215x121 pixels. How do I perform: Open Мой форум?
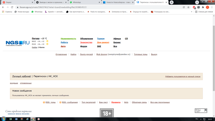[x=102, y=54]
